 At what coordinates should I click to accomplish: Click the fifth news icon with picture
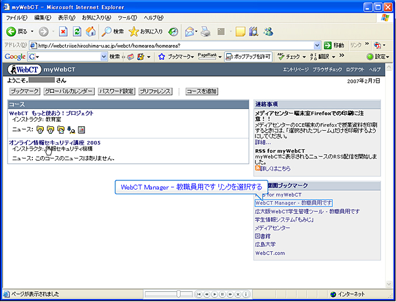tap(81, 130)
